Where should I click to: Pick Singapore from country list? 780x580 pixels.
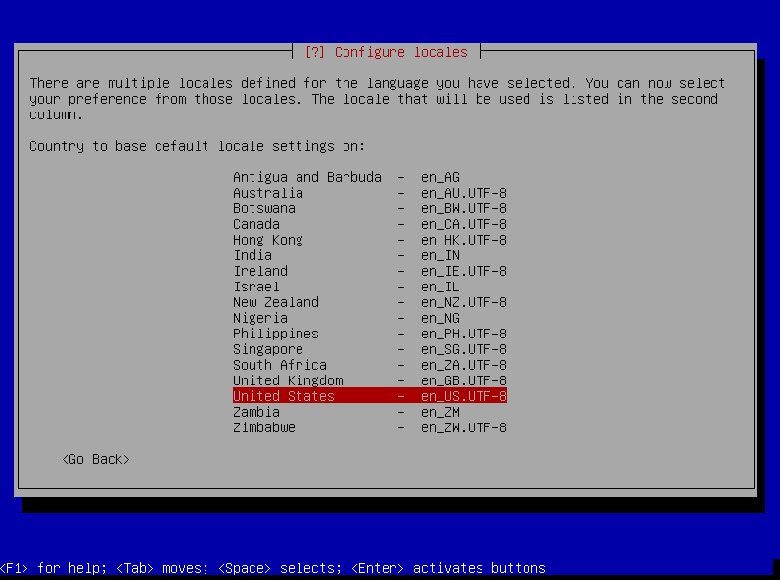tap(369, 349)
